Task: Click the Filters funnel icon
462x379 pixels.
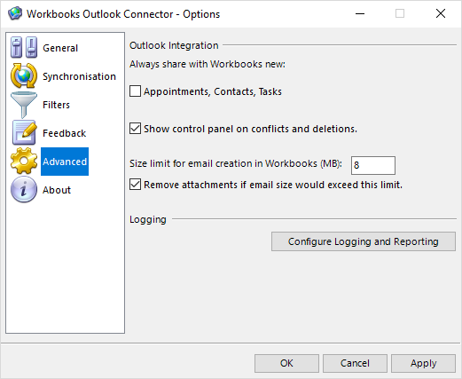Action: (x=24, y=105)
